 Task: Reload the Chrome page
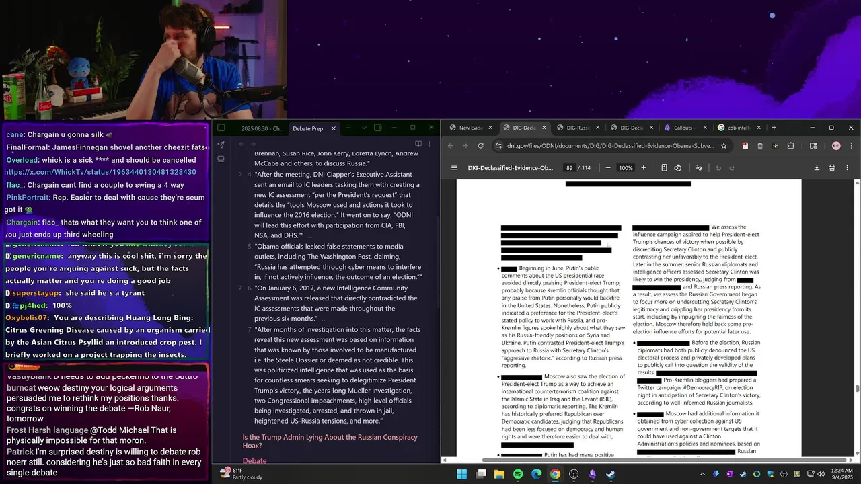click(x=480, y=146)
